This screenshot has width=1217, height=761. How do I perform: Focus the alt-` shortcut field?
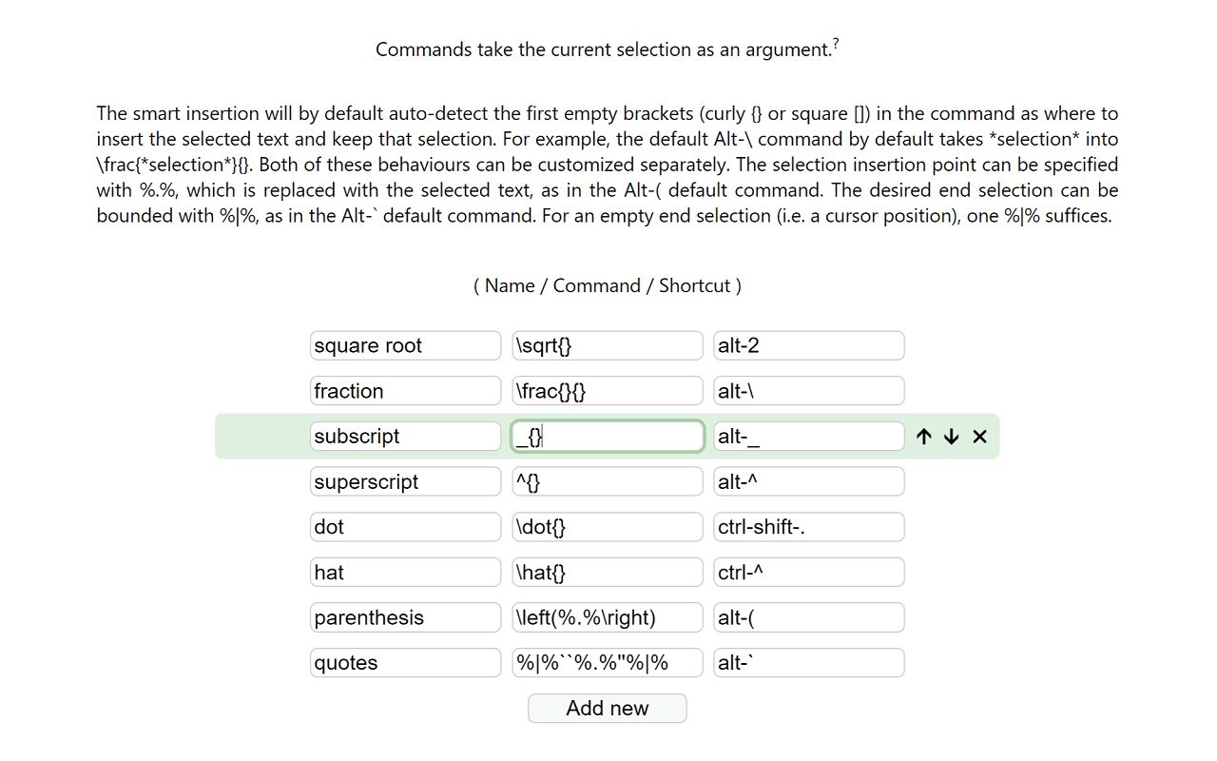(808, 663)
